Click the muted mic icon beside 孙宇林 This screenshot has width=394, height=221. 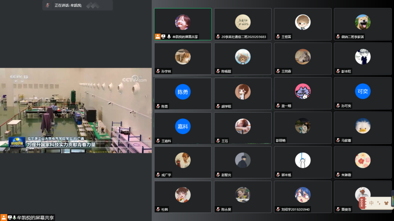coord(158,71)
